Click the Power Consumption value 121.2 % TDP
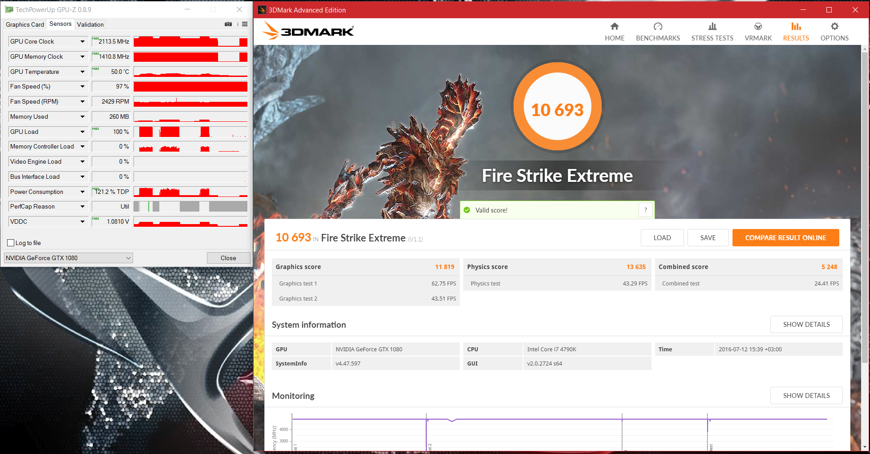Screen dimensions: 870x454 click(x=113, y=192)
